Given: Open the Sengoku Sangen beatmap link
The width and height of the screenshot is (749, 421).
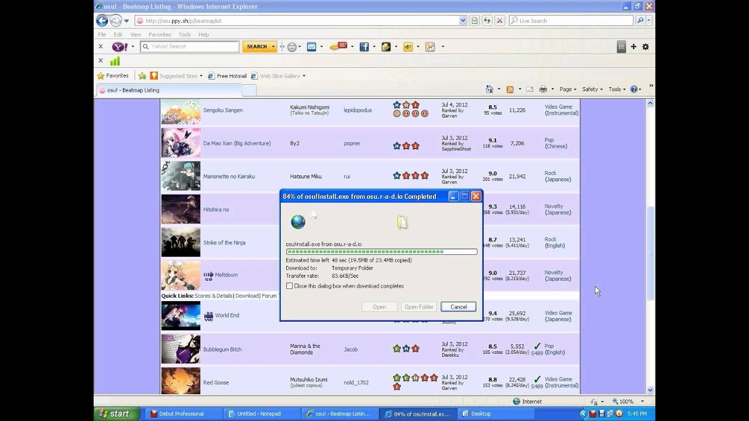Looking at the screenshot, I should click(x=223, y=110).
